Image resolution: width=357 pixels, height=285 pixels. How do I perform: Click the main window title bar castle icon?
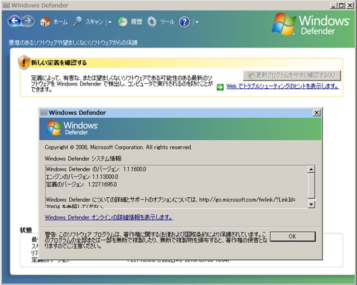(6, 5)
